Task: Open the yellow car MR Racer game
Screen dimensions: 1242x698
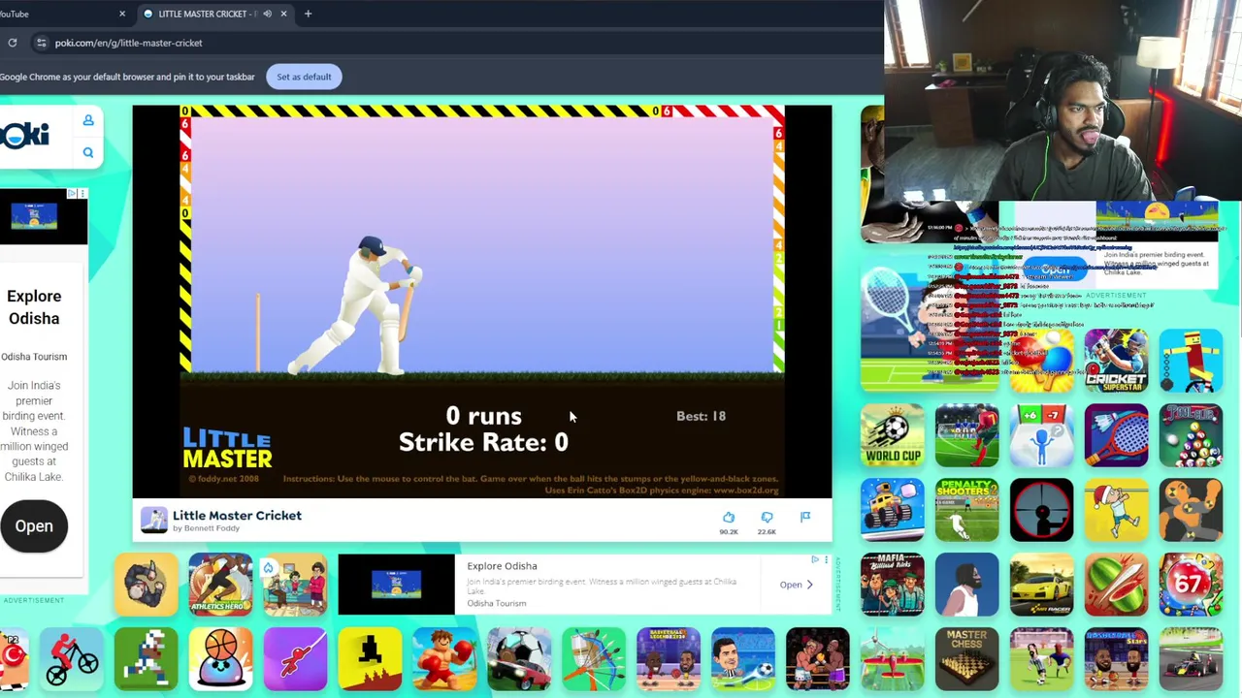Action: pos(1042,585)
